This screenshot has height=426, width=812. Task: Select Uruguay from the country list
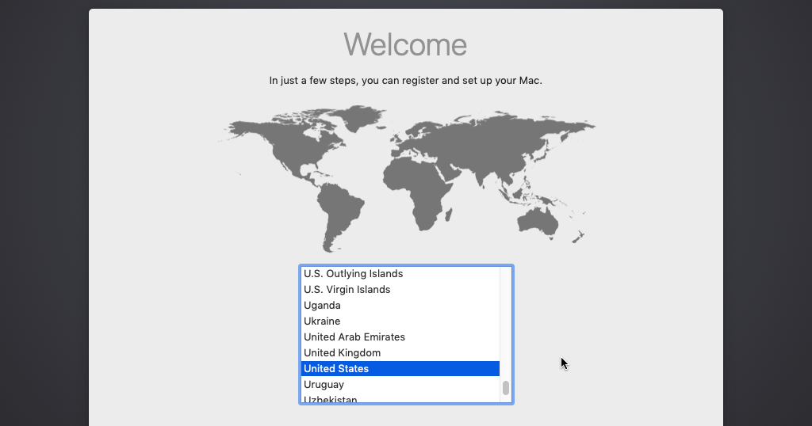[x=400, y=385]
